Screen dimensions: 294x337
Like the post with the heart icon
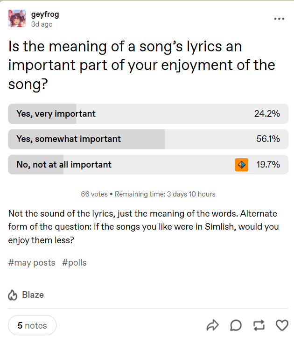[282, 325]
